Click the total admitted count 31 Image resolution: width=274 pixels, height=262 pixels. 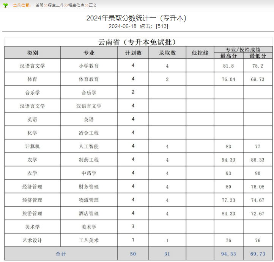pyautogui.click(x=167, y=254)
